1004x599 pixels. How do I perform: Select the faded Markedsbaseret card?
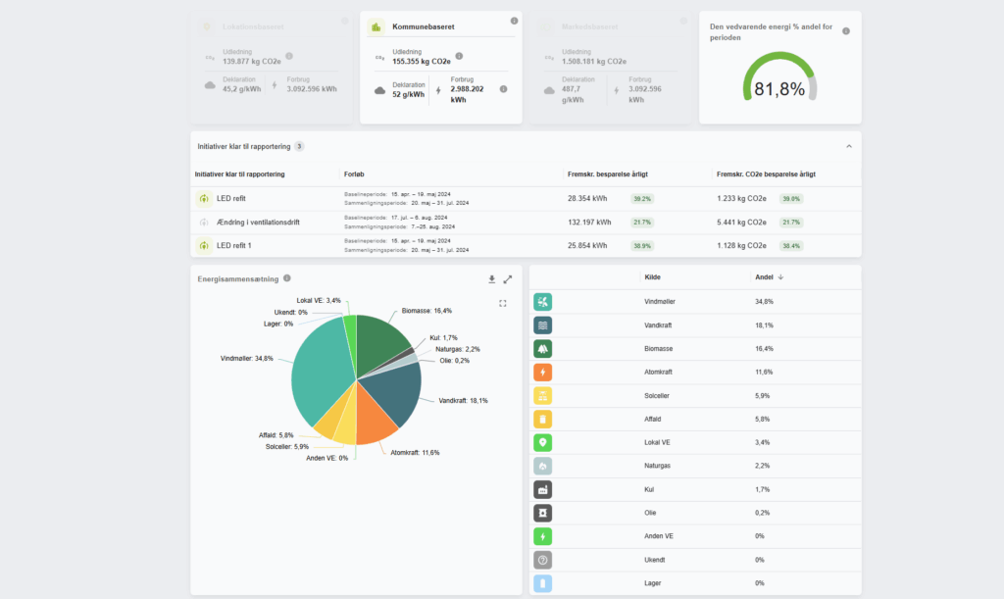[610, 68]
